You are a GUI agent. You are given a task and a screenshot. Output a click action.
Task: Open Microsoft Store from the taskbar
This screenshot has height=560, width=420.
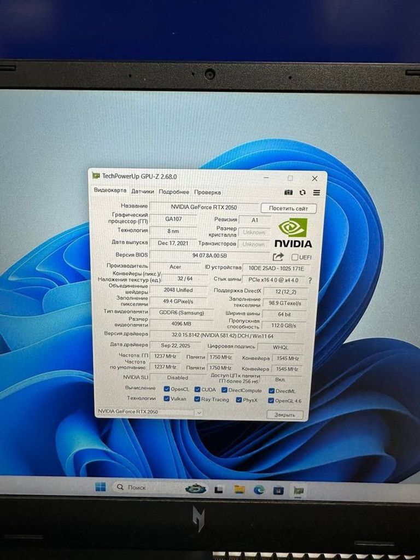point(278,491)
